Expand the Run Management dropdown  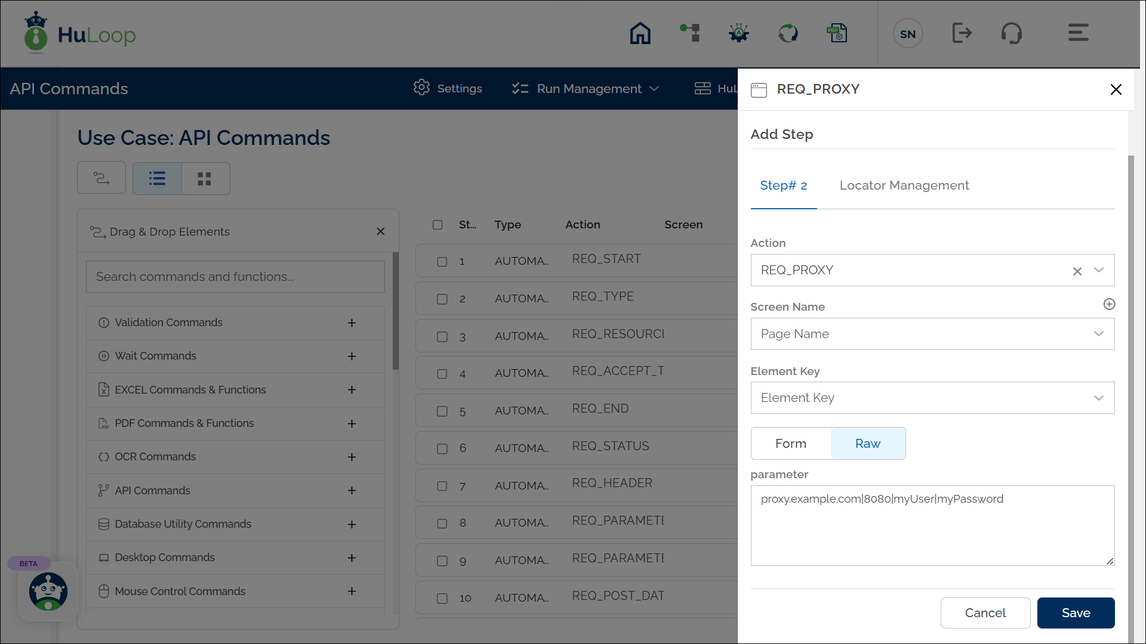pos(655,88)
